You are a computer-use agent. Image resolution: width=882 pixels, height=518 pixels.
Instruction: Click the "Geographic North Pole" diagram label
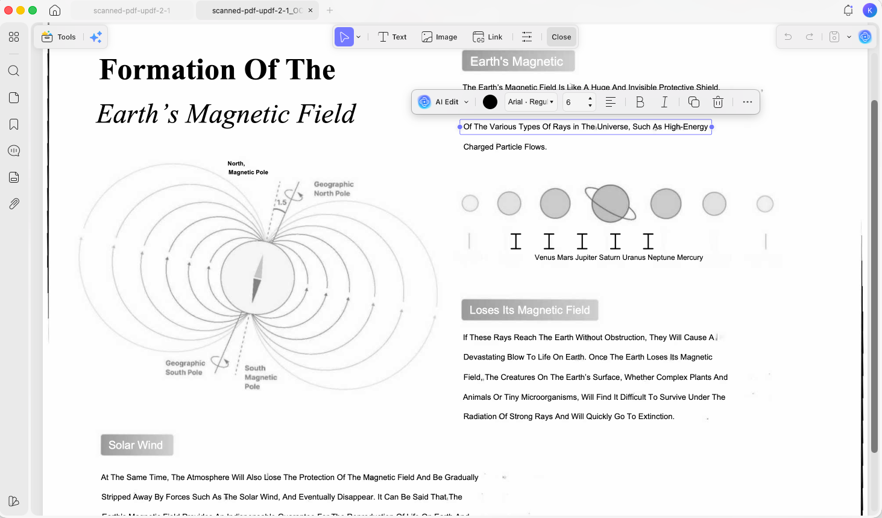(333, 189)
